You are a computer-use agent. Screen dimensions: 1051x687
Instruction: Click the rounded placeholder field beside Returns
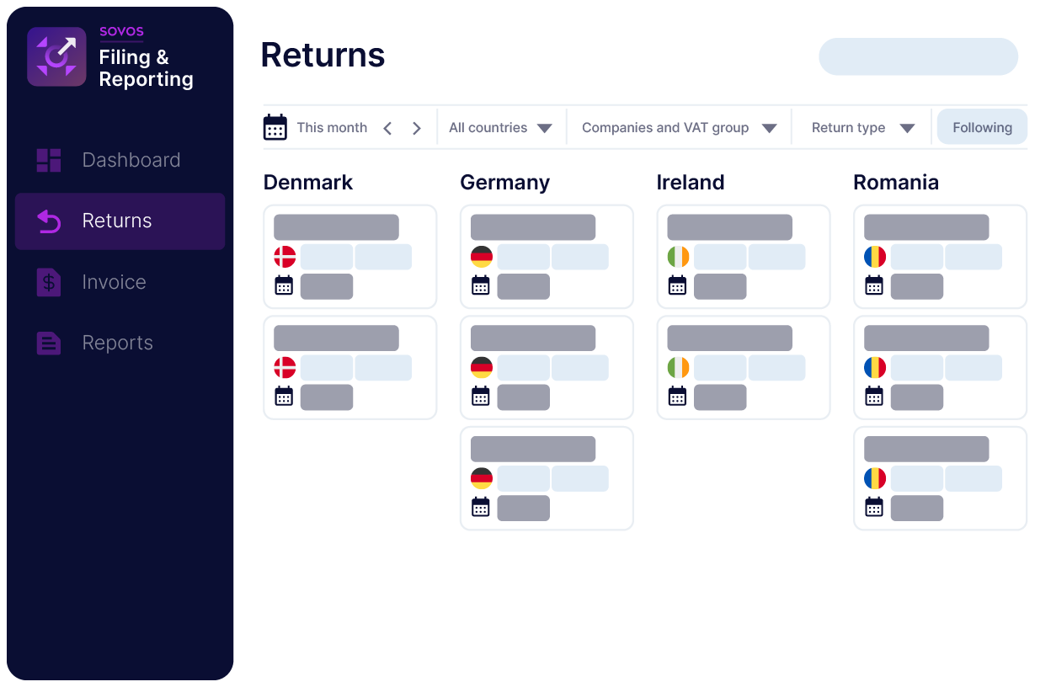pos(918,56)
